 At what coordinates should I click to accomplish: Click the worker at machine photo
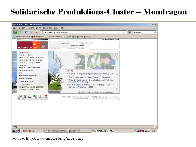click(96, 61)
